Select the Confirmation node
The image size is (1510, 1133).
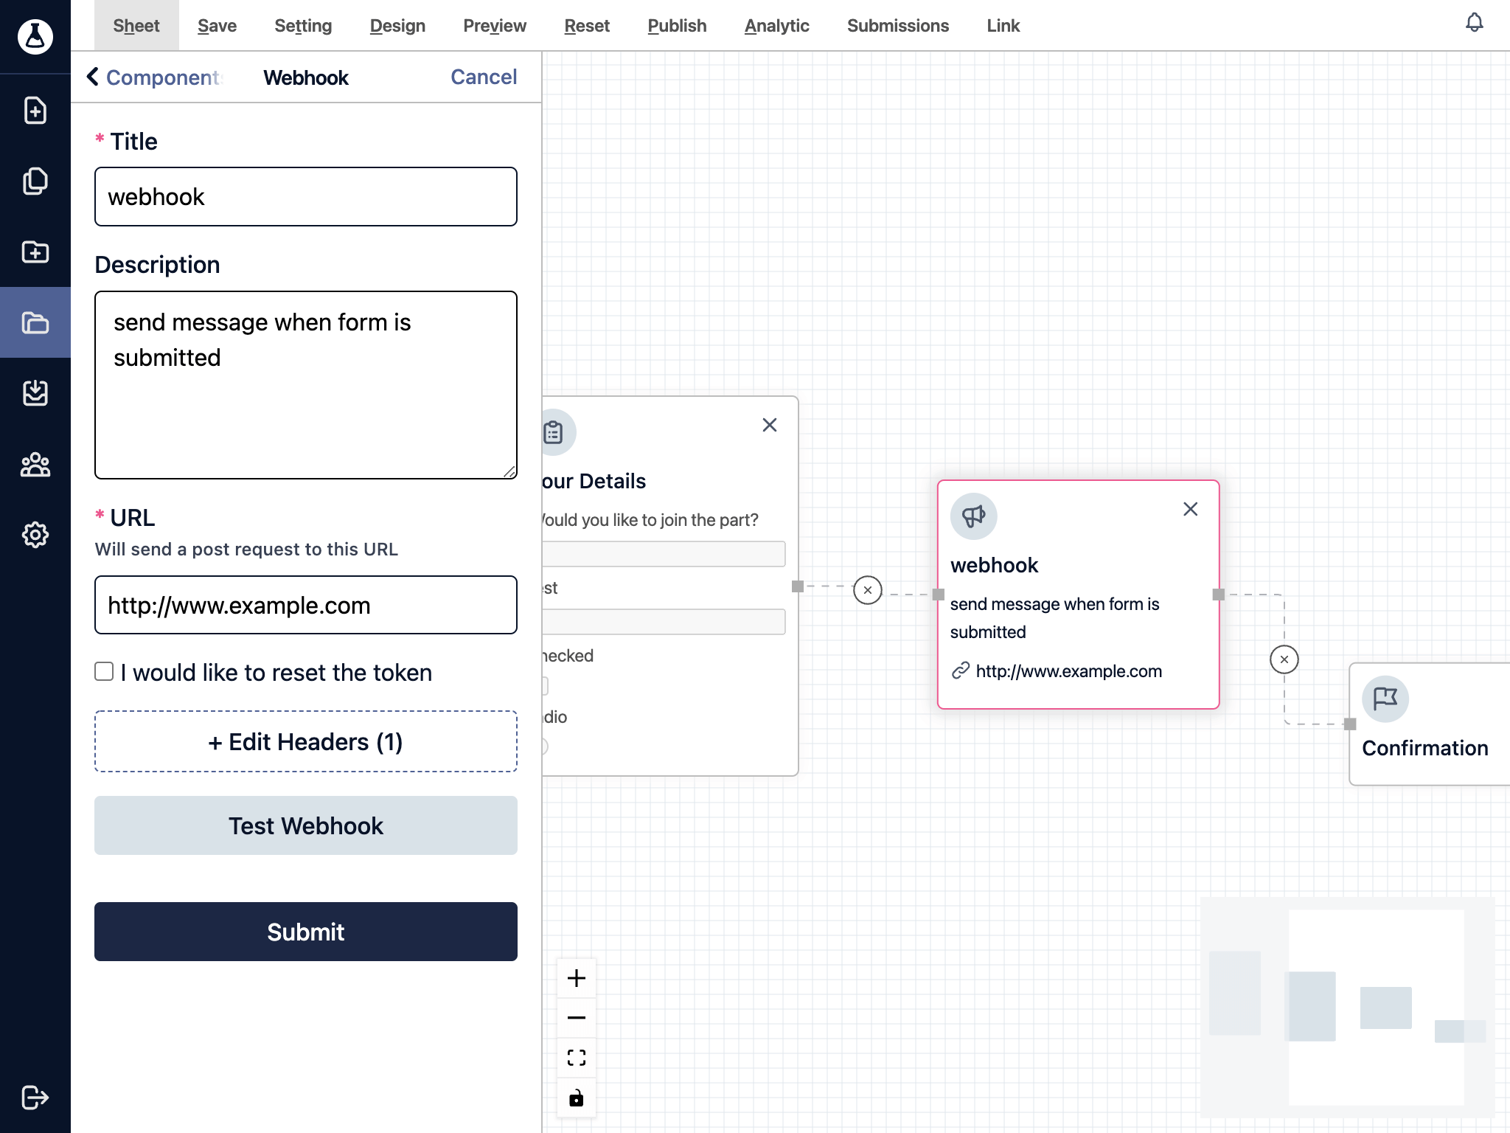(1429, 724)
